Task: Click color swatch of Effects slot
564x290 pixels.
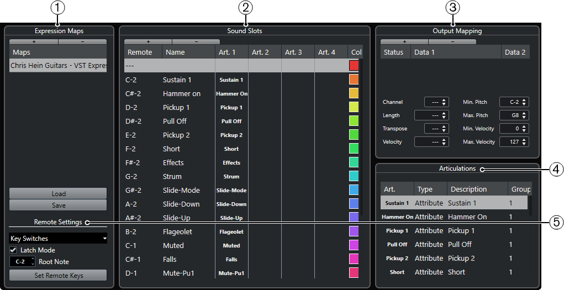Action: [354, 162]
